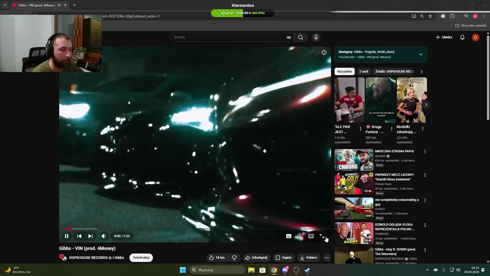Open the Utwórz create menu
The width and height of the screenshot is (490, 276).
point(444,37)
